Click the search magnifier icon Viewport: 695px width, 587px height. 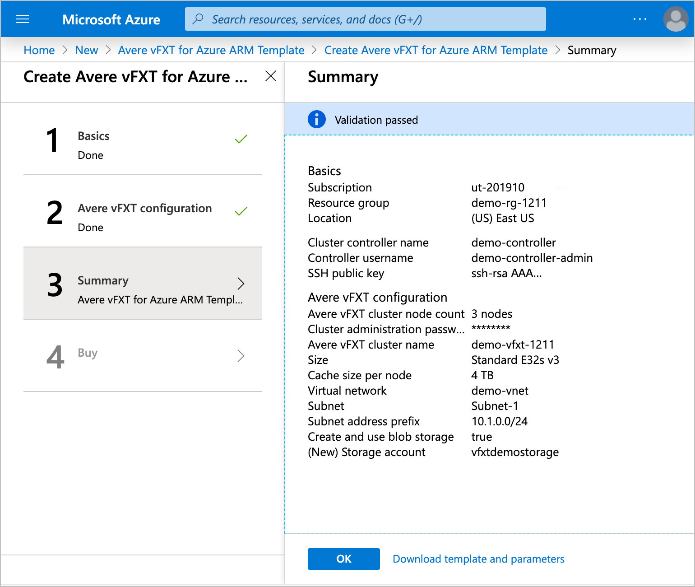click(x=199, y=19)
